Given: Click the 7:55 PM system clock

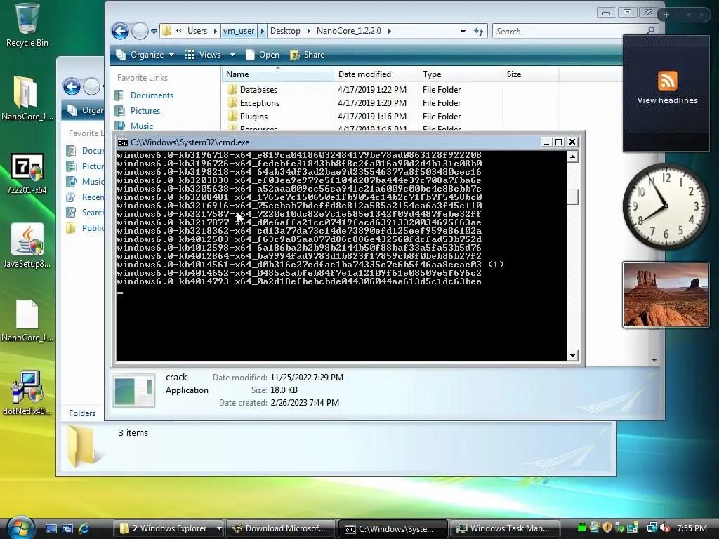Looking at the screenshot, I should point(692,528).
